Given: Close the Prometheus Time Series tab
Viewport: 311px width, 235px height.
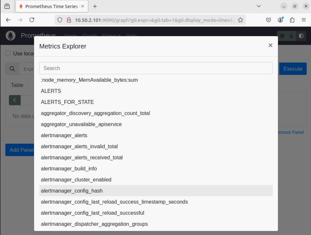Looking at the screenshot, I should [x=83, y=6].
